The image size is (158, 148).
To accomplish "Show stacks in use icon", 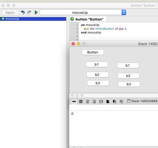I will (121, 101).
